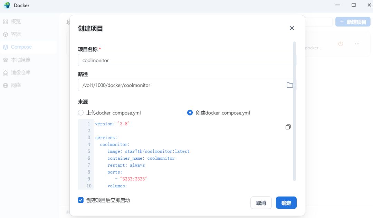Click code line "3333:3333"
The height and width of the screenshot is (218, 373).
click(x=133, y=179)
